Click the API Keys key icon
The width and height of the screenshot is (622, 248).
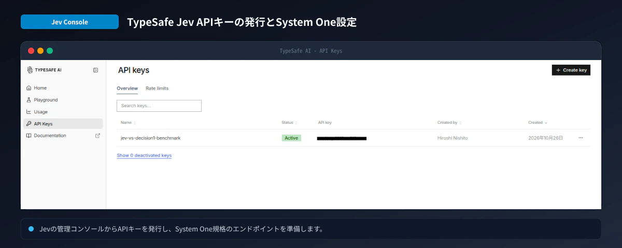click(29, 124)
